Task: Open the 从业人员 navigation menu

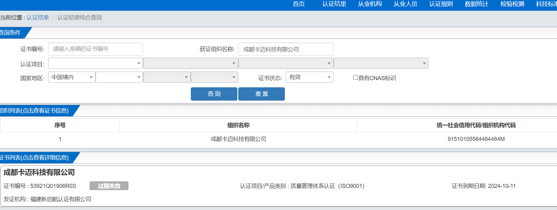Action: click(x=405, y=4)
